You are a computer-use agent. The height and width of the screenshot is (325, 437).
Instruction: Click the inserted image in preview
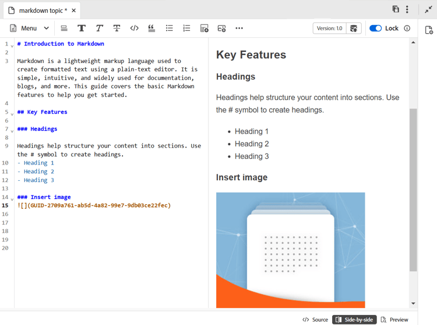coord(290,250)
